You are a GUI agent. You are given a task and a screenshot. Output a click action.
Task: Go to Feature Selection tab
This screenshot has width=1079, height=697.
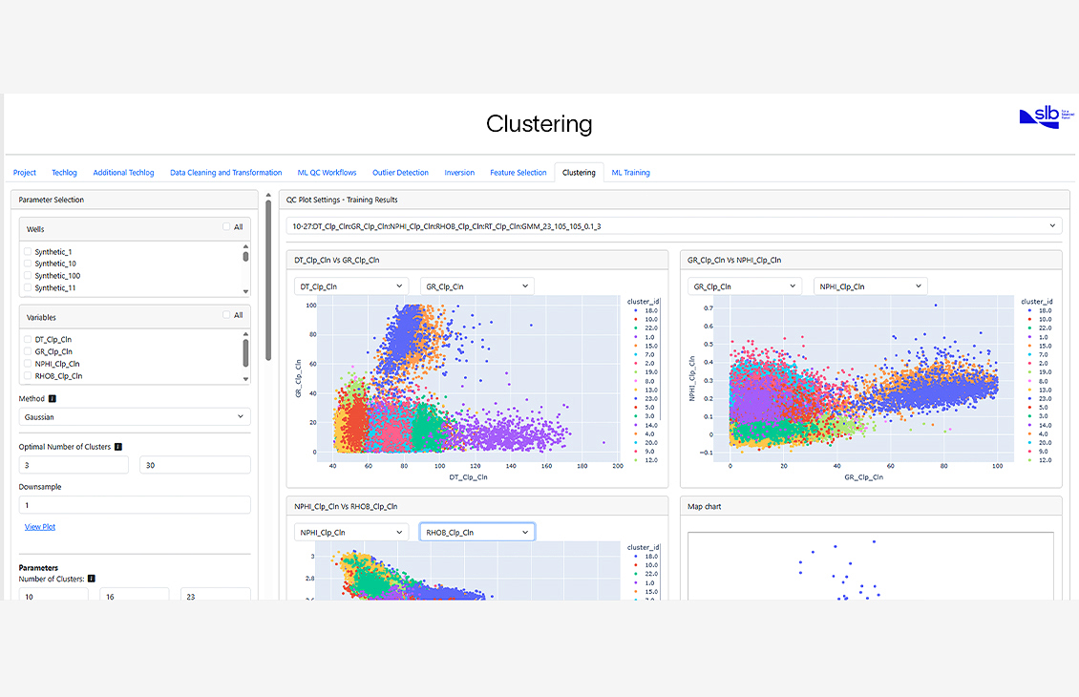[518, 173]
